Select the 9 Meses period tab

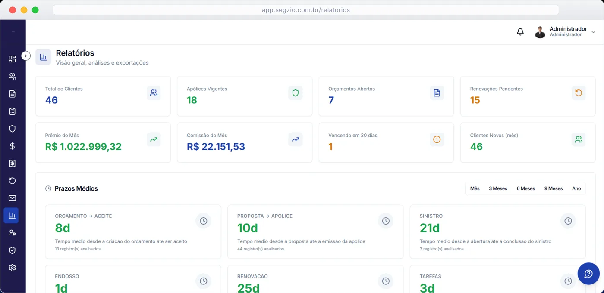click(554, 188)
